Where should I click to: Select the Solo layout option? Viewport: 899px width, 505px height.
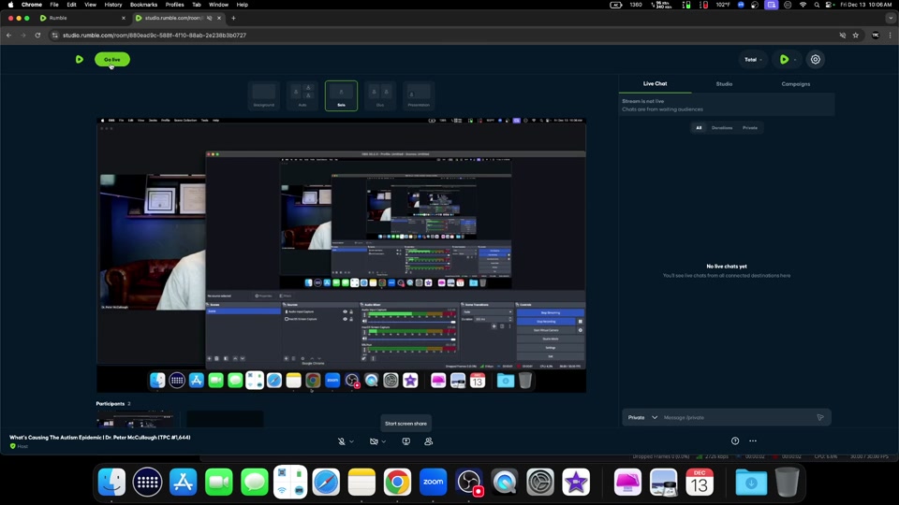coord(341,95)
